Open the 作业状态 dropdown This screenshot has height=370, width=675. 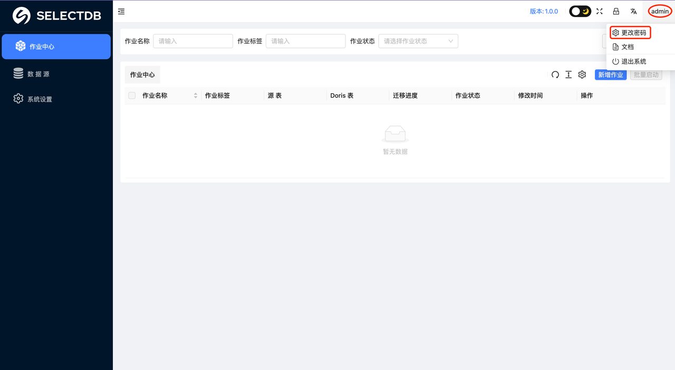pos(418,41)
